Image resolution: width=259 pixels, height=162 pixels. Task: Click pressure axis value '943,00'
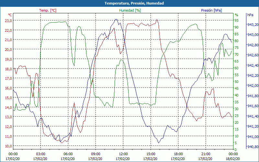(253, 35)
